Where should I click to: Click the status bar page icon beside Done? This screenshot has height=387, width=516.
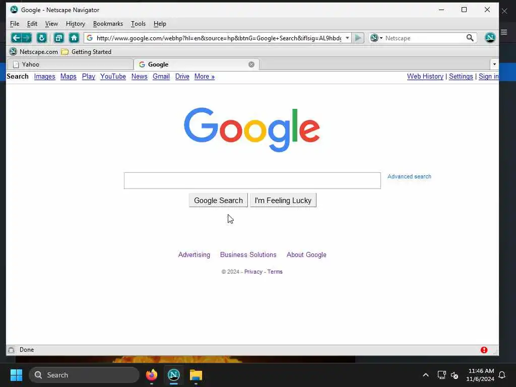tap(11, 350)
